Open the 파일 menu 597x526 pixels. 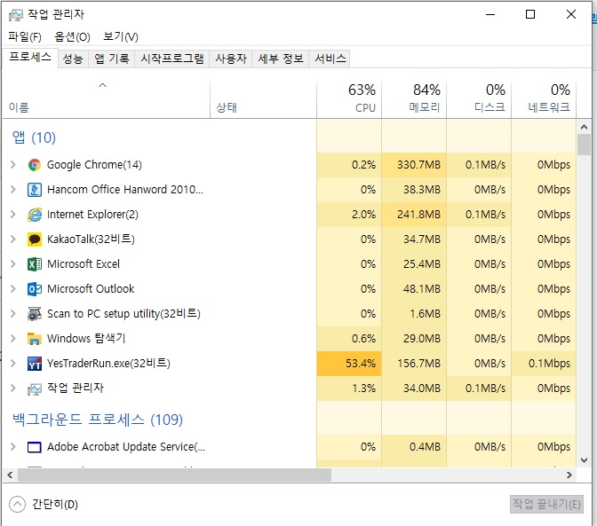pyautogui.click(x=25, y=36)
